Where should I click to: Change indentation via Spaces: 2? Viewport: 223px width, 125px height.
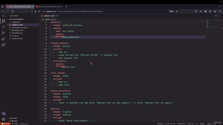182,124
